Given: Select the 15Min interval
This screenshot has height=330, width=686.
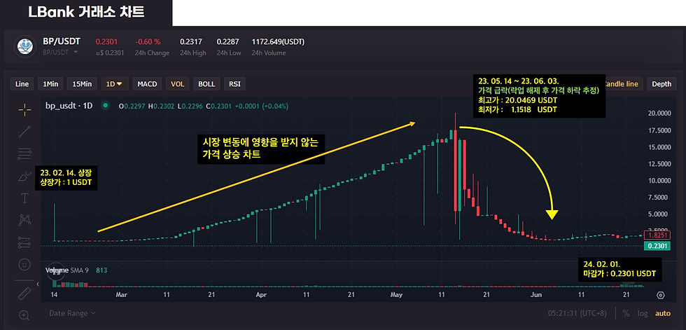Looking at the screenshot, I should pyautogui.click(x=82, y=84).
